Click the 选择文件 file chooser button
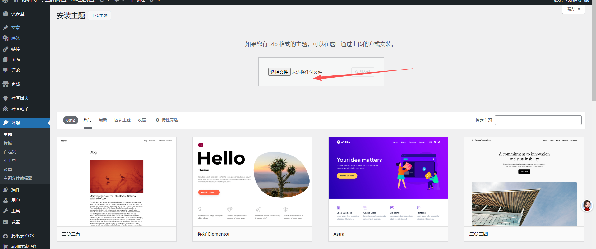The height and width of the screenshot is (249, 596). [279, 72]
